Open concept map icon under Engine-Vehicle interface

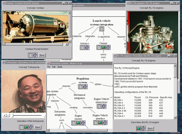tap(105, 123)
